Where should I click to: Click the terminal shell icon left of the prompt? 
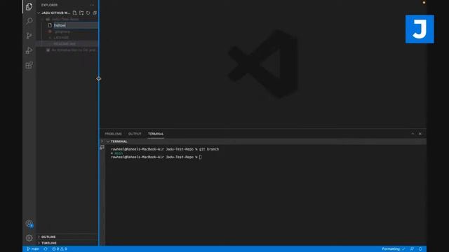tap(102, 148)
